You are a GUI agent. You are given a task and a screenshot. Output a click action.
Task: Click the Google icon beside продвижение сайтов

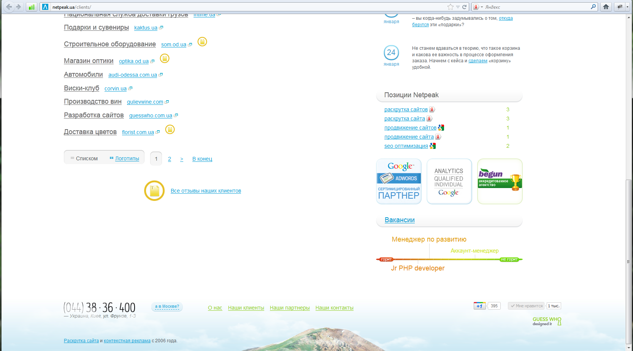tap(441, 128)
